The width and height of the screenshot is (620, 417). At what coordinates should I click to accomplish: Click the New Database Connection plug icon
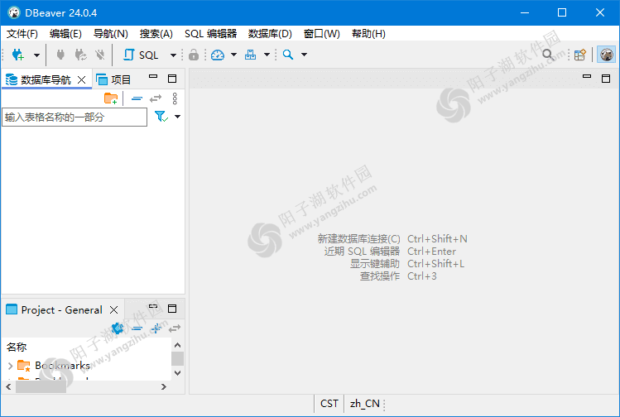click(18, 55)
